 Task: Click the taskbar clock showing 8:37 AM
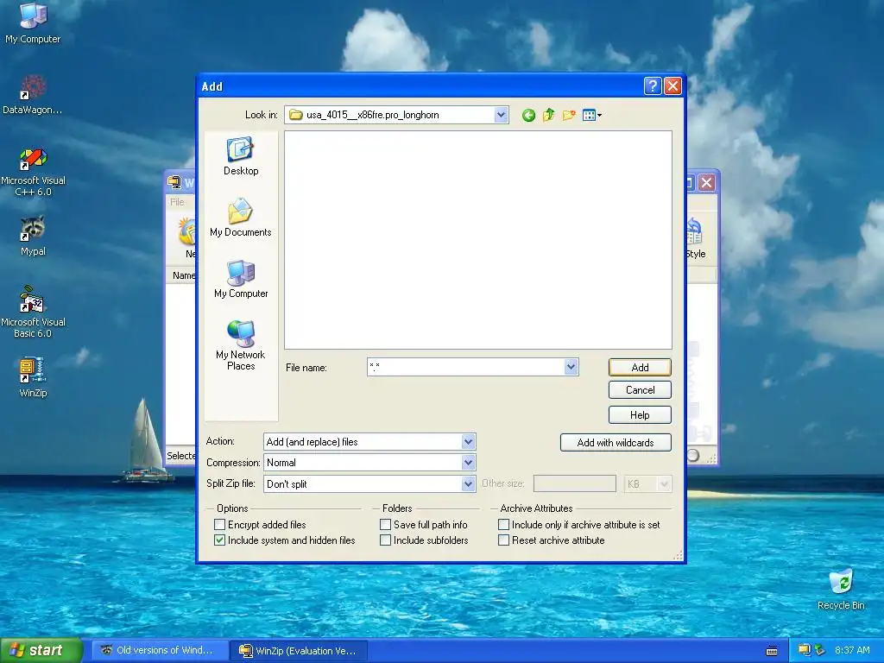click(x=852, y=650)
